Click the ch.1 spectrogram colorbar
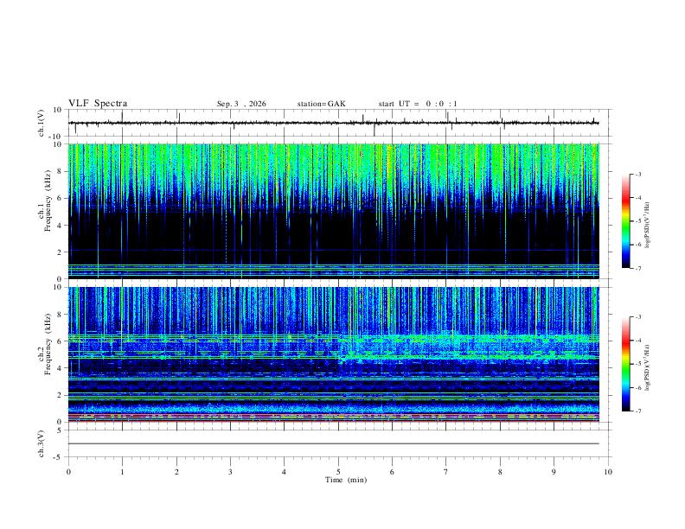The width and height of the screenshot is (685, 529). [625, 221]
